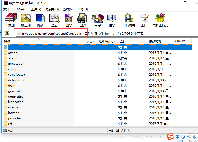Open the 收藏夹(O) menu

(52, 9)
